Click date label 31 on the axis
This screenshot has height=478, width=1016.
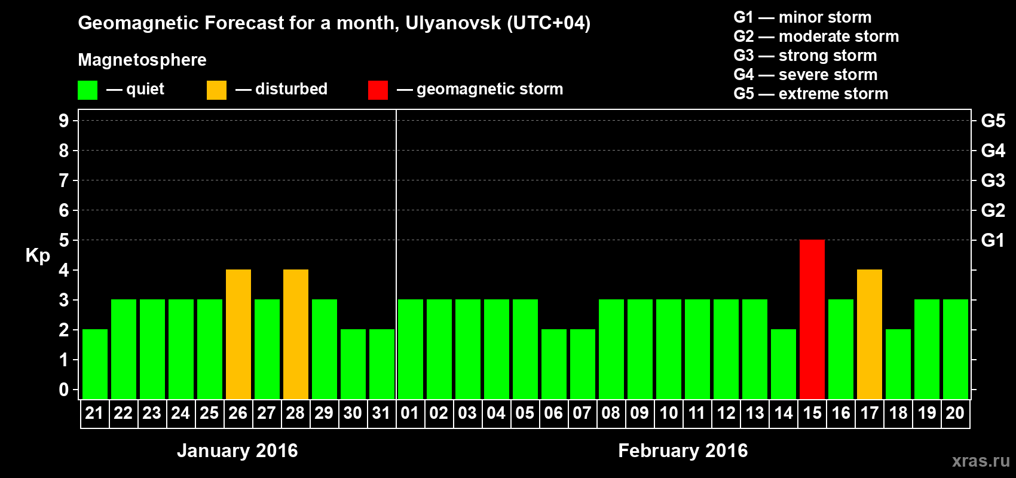[381, 413]
